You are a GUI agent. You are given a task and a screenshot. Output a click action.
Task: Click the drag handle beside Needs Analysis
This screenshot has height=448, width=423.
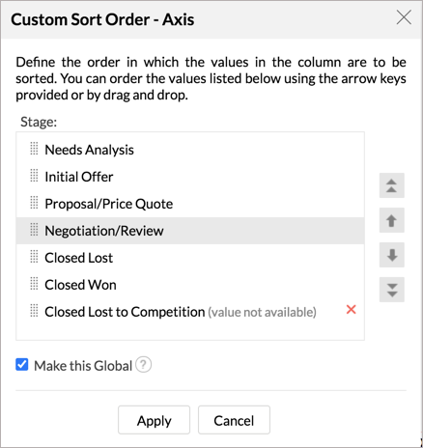pyautogui.click(x=34, y=149)
